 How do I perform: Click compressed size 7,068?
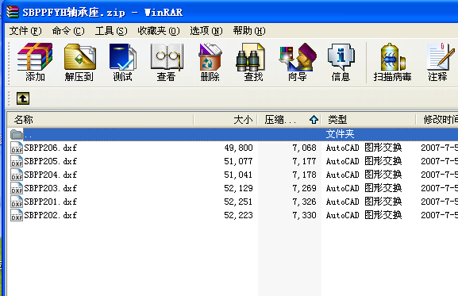pyautogui.click(x=304, y=148)
